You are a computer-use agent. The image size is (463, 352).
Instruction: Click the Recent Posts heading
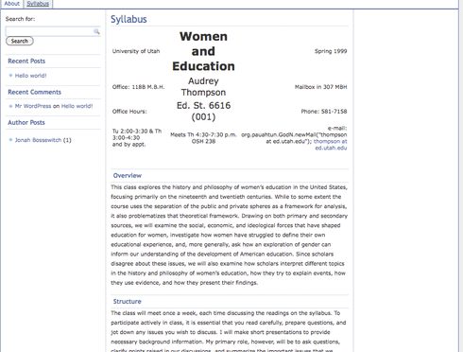(26, 61)
